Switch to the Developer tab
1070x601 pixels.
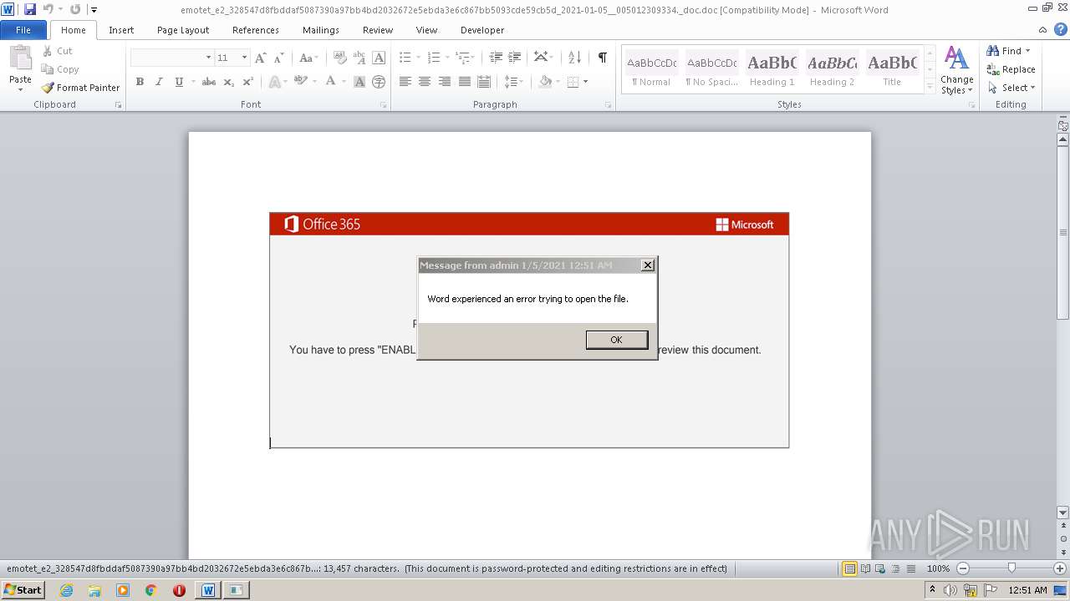(x=482, y=30)
